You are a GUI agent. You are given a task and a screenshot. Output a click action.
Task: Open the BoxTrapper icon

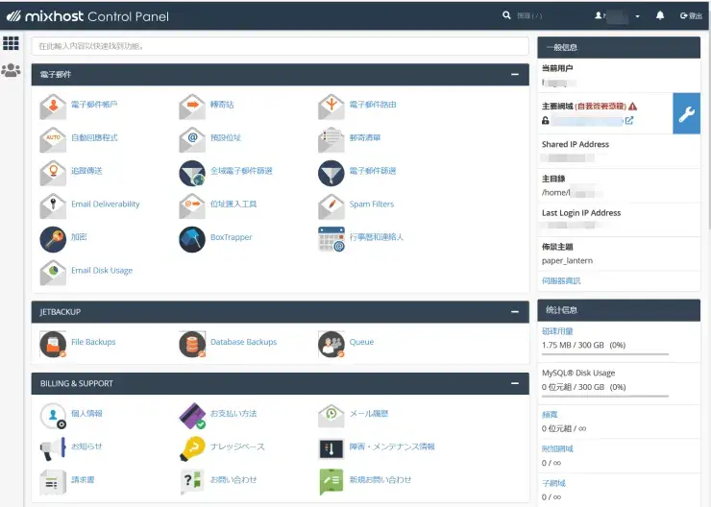192,239
